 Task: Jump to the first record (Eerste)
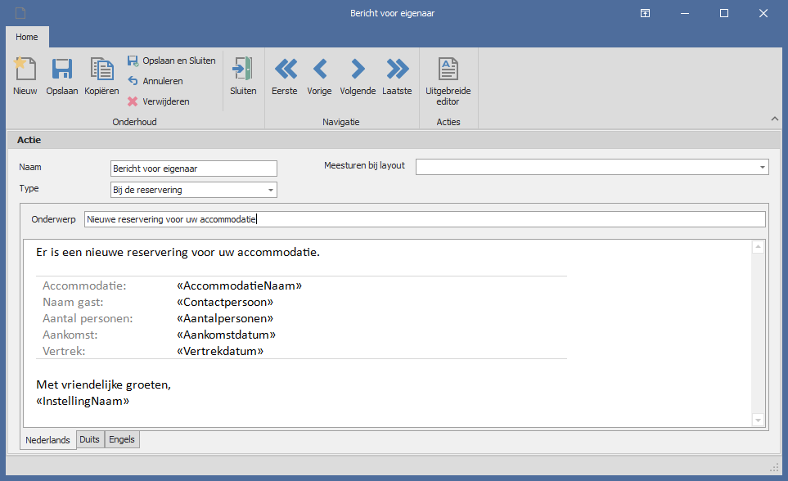tap(285, 76)
